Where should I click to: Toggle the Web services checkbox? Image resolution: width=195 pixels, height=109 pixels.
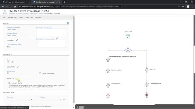tap(8, 73)
